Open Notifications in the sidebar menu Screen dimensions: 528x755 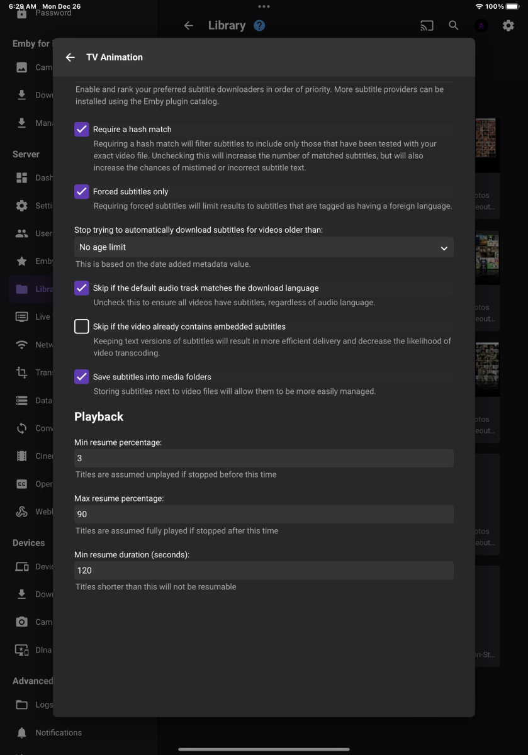(59, 732)
